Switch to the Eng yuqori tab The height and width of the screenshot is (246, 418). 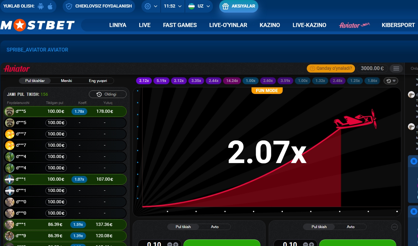98,81
